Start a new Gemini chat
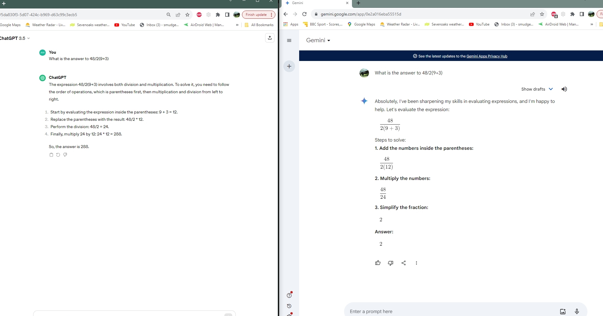 pos(289,66)
